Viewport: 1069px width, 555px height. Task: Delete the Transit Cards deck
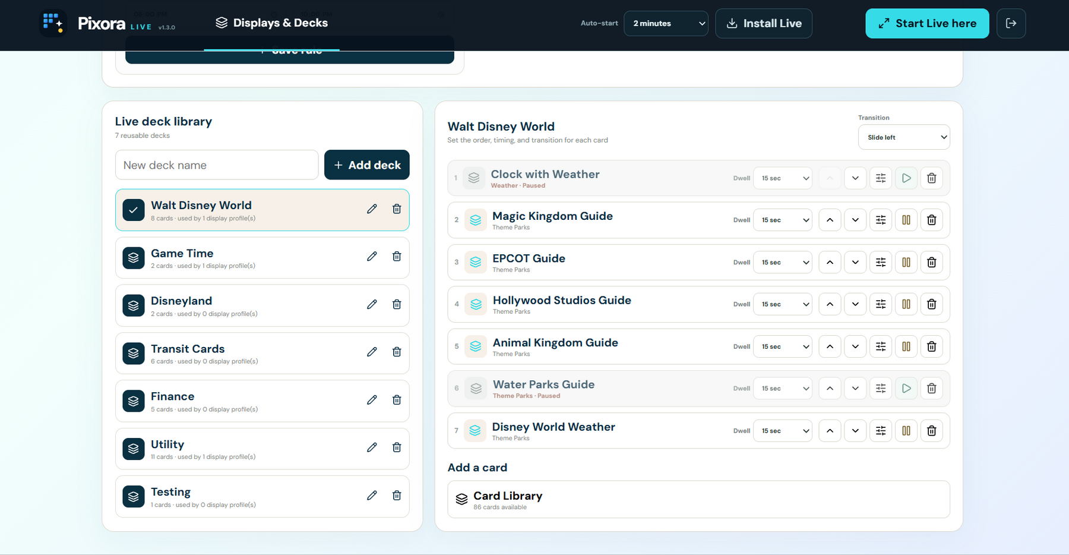tap(397, 352)
